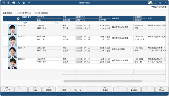Click the PDF export icon
Screen dimensions: 169x96
pos(19,3)
